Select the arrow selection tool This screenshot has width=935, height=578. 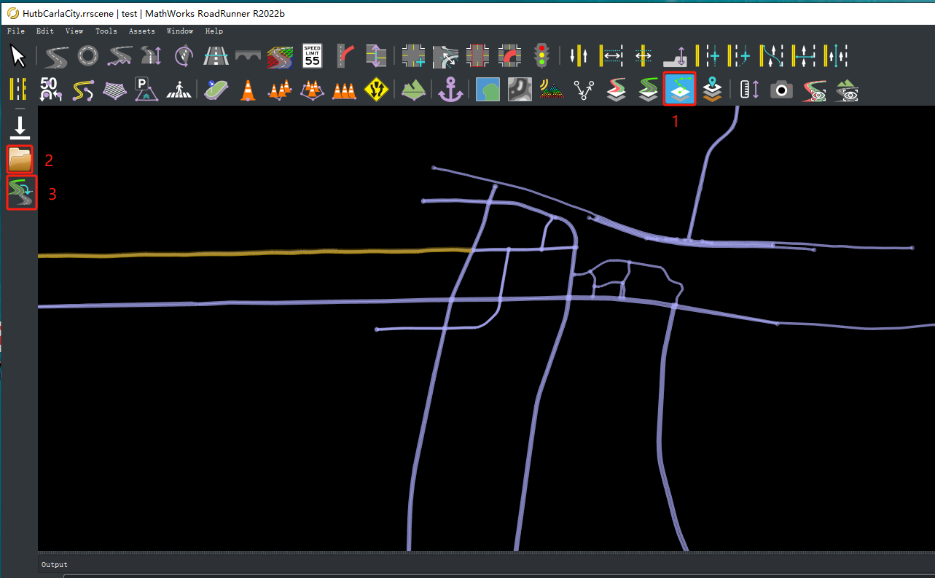click(17, 56)
